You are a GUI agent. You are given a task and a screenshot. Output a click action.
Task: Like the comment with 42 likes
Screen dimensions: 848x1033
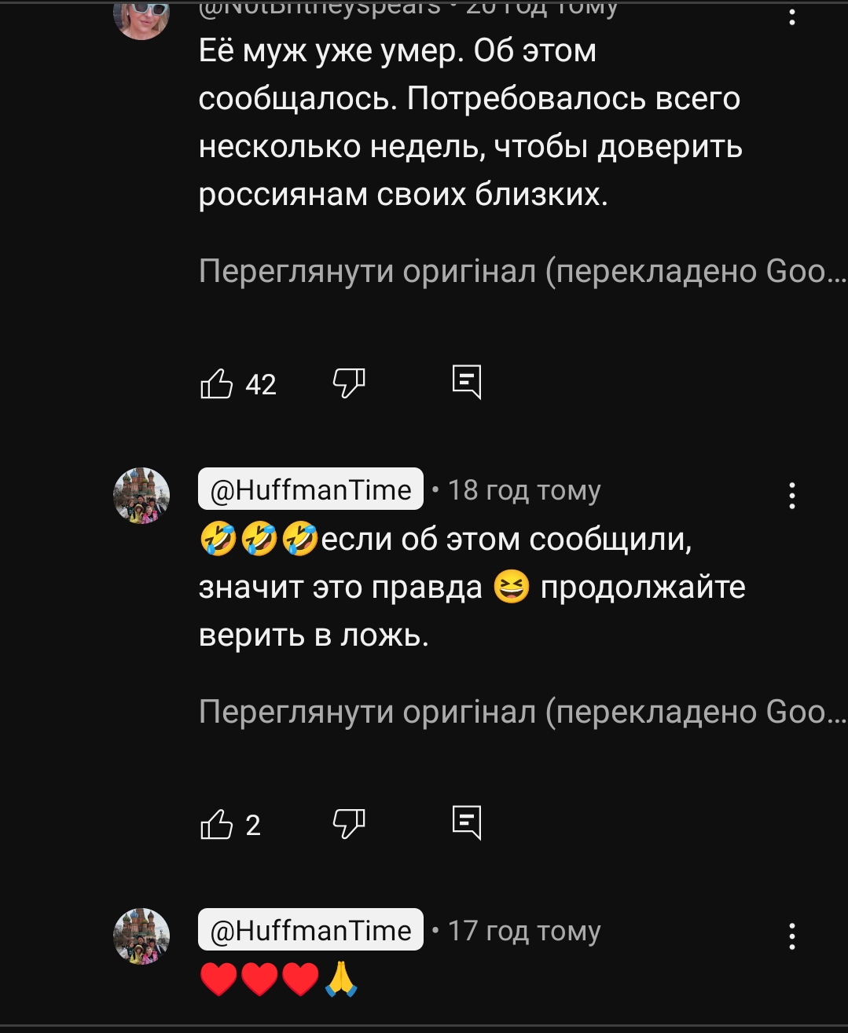(x=217, y=383)
